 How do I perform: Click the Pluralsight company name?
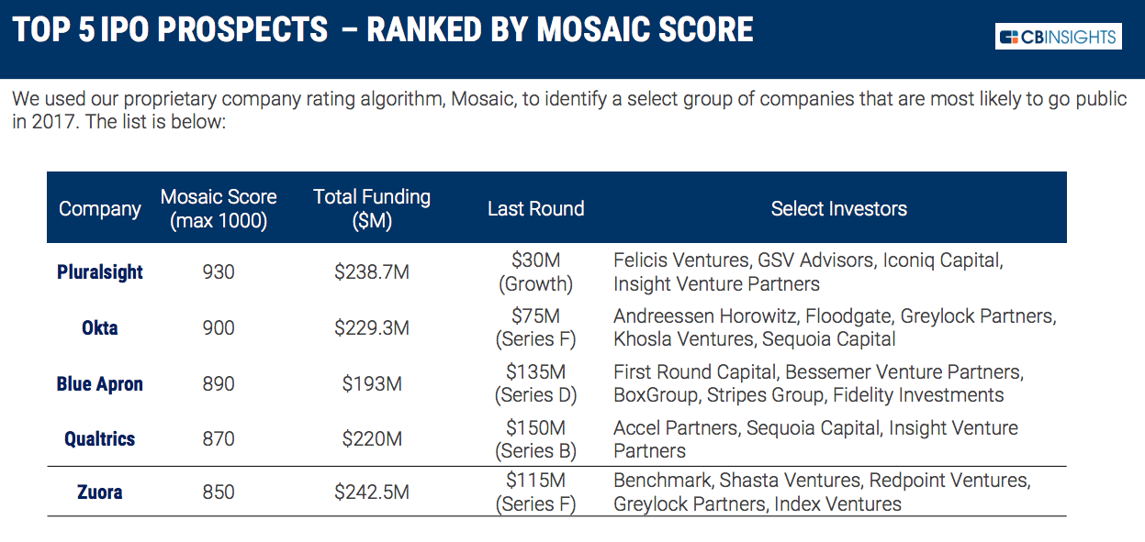(99, 272)
